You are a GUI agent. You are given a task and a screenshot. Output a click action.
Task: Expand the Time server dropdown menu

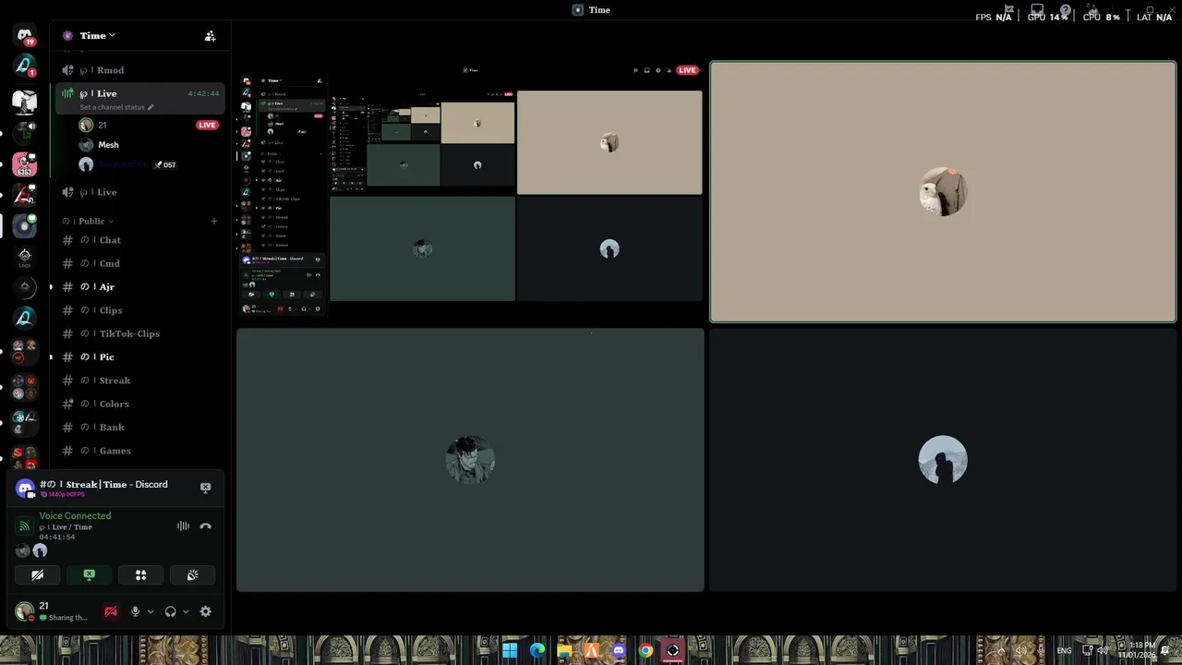tap(97, 35)
